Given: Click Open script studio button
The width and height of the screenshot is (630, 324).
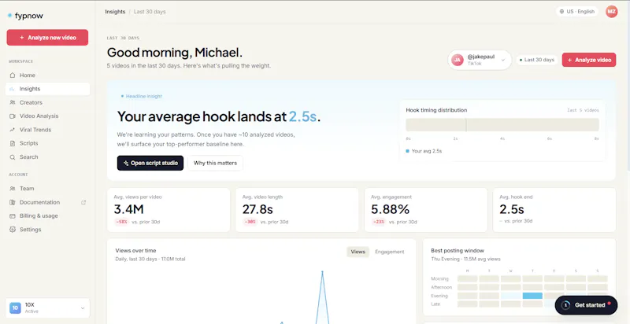Looking at the screenshot, I should pyautogui.click(x=150, y=164).
